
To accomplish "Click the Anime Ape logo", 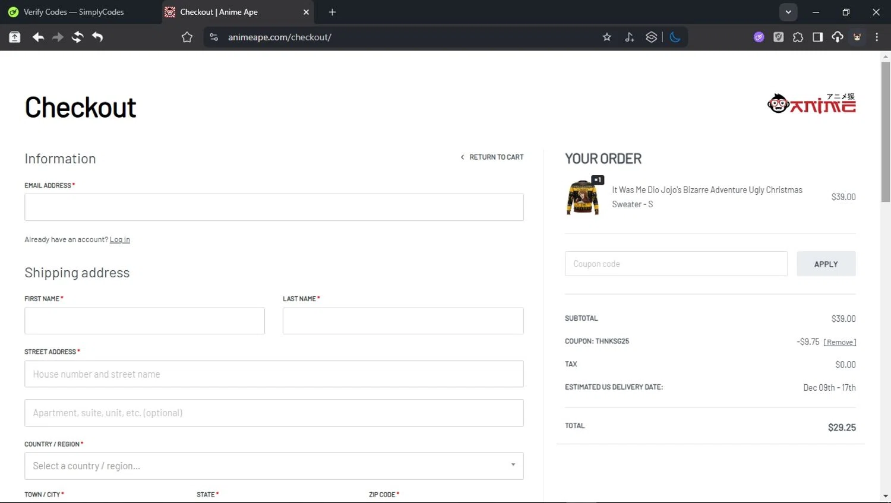I will tap(811, 103).
